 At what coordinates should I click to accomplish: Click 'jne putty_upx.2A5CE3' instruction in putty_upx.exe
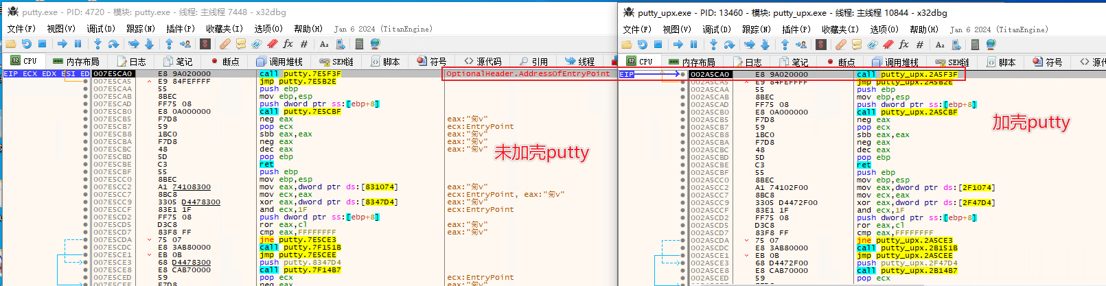coord(905,240)
